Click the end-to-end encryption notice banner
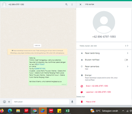Viewport: 132px width, 114px height. 37,52
